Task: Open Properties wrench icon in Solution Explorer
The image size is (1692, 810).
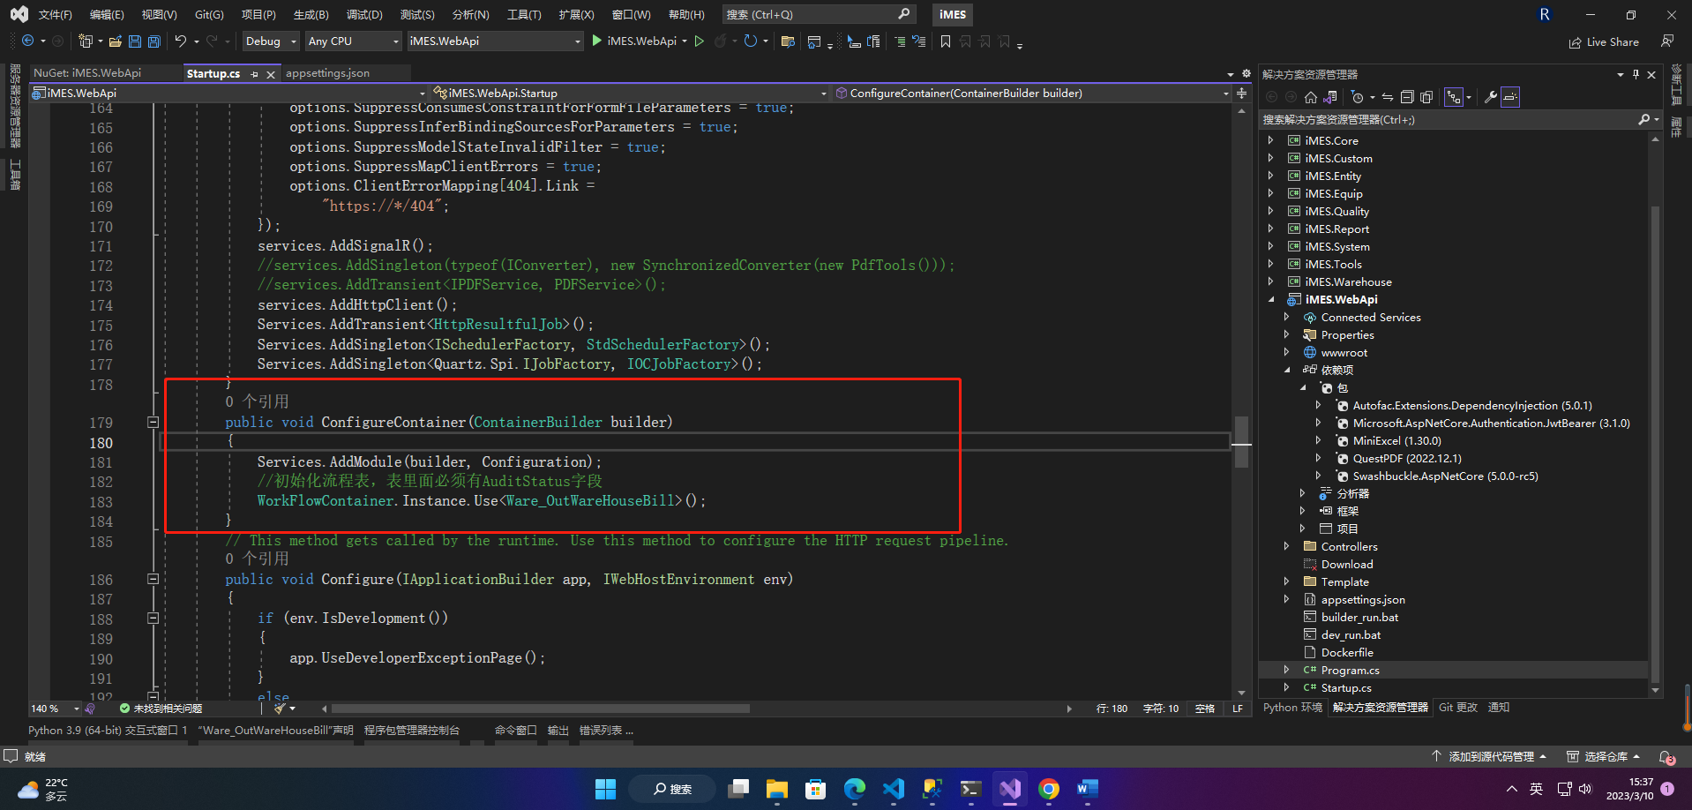Action: coord(1491,97)
